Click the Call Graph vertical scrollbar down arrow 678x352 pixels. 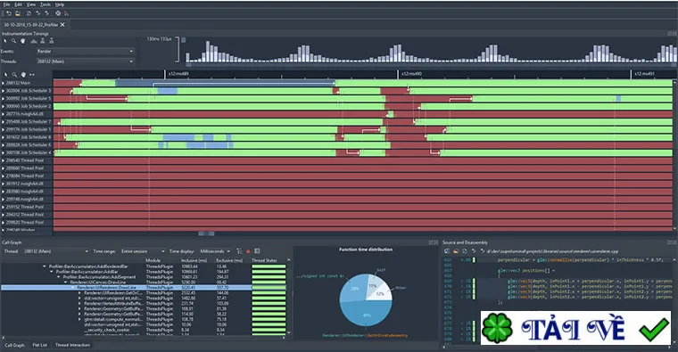(x=289, y=333)
